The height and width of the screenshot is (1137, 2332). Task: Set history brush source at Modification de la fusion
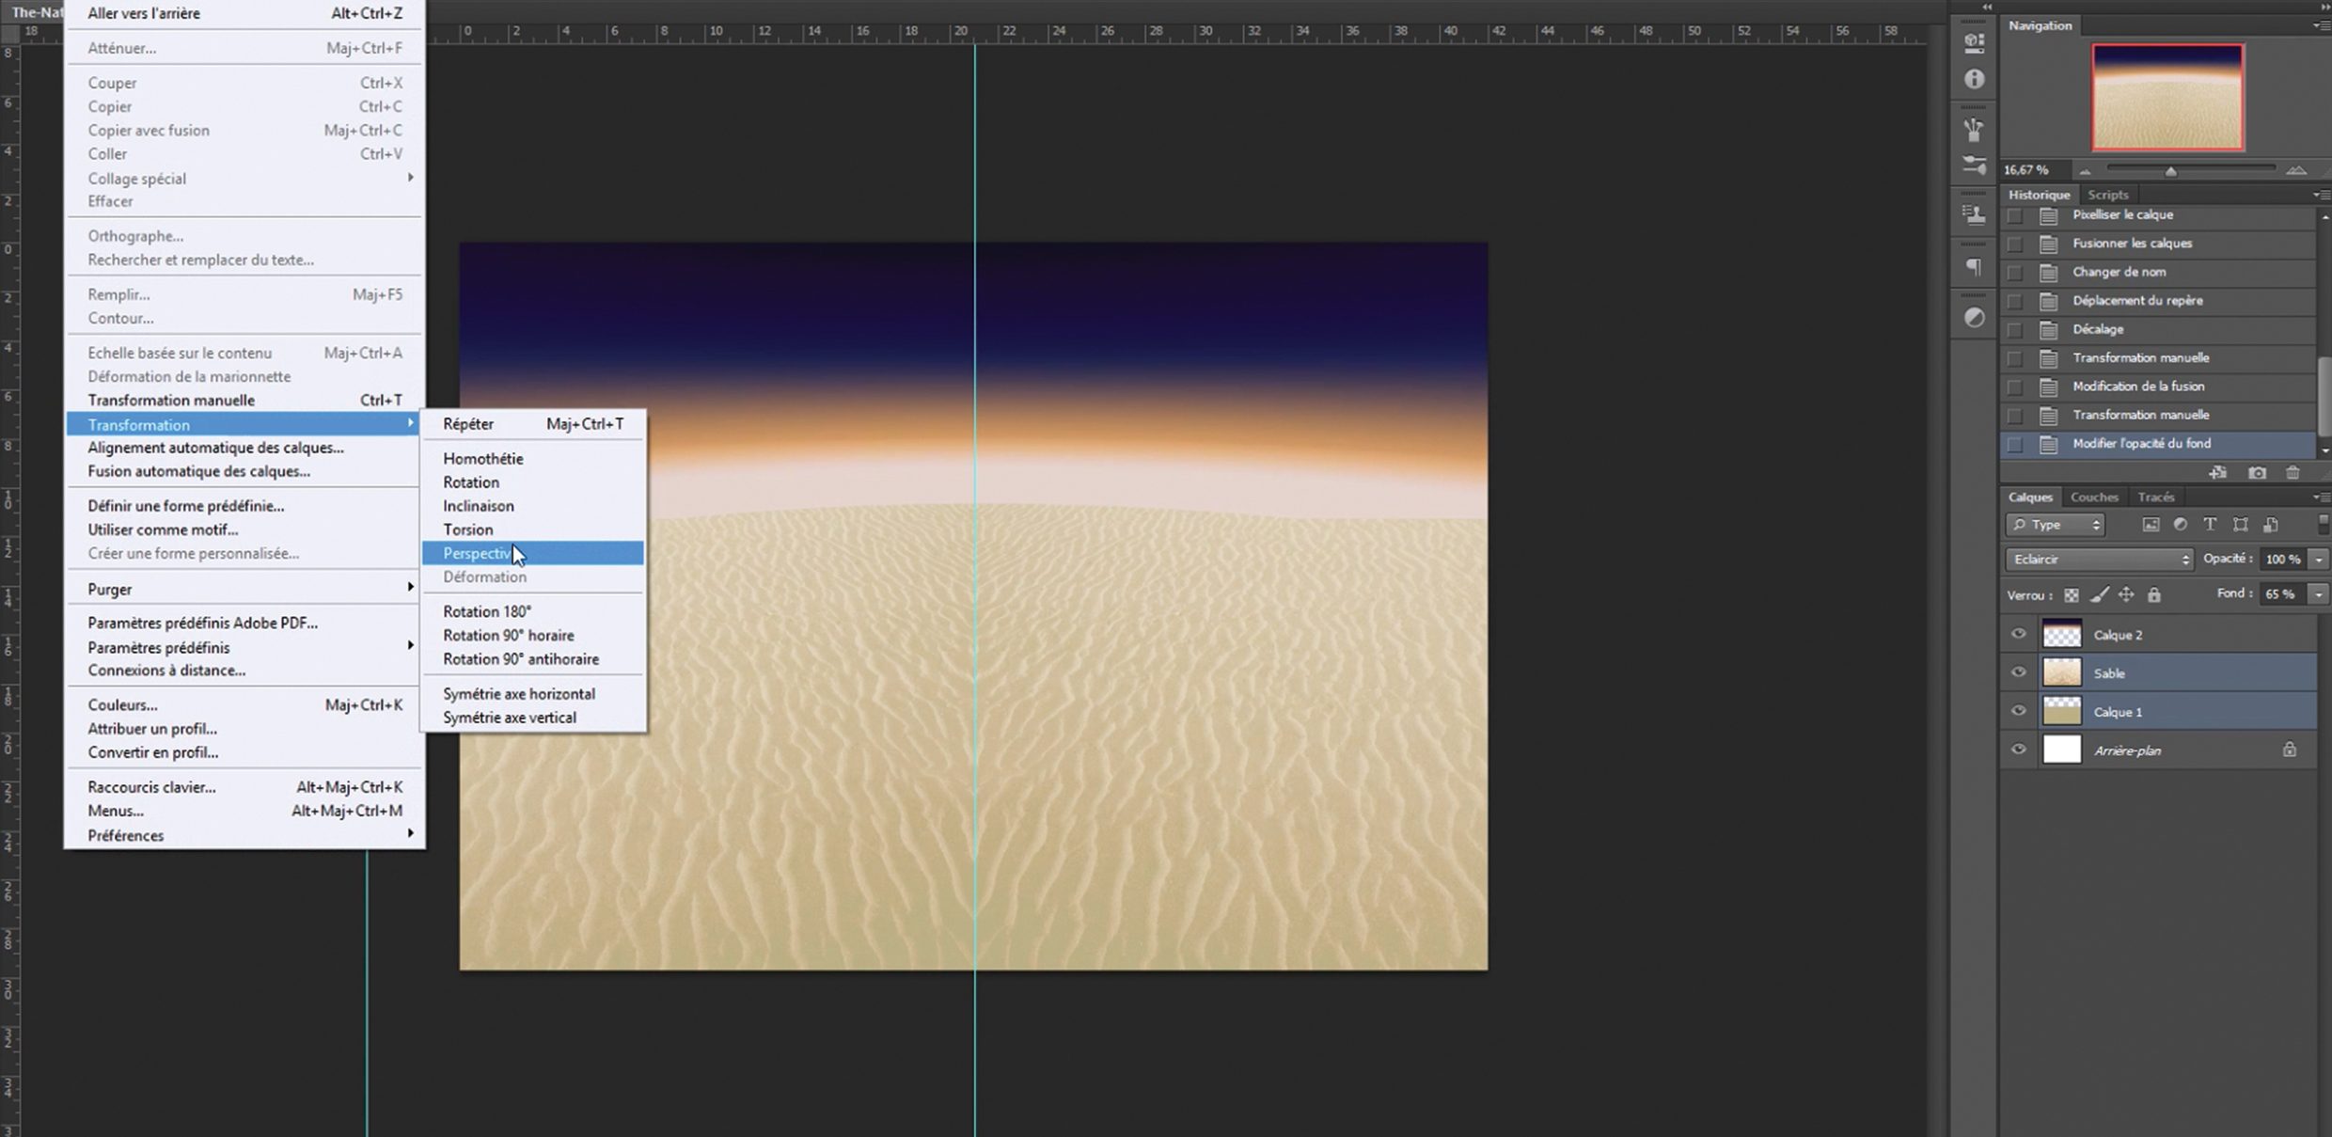point(2014,387)
